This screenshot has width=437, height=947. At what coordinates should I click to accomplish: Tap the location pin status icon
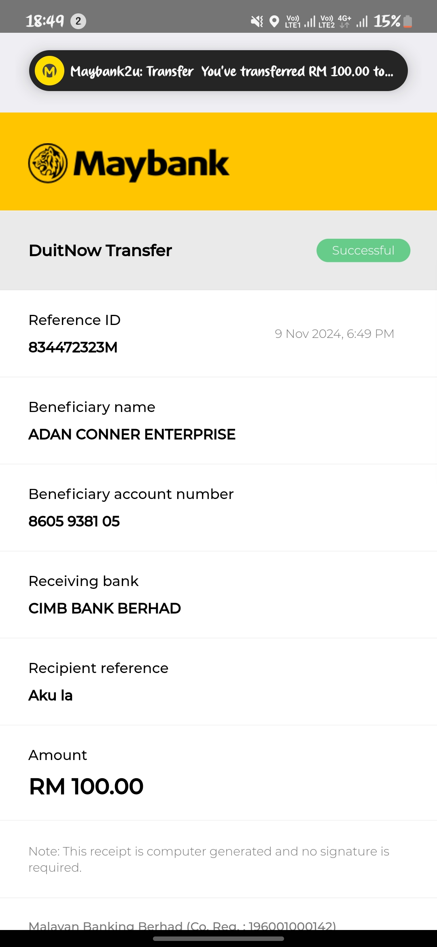(274, 21)
